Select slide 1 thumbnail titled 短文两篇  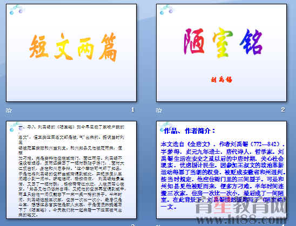coord(71,53)
